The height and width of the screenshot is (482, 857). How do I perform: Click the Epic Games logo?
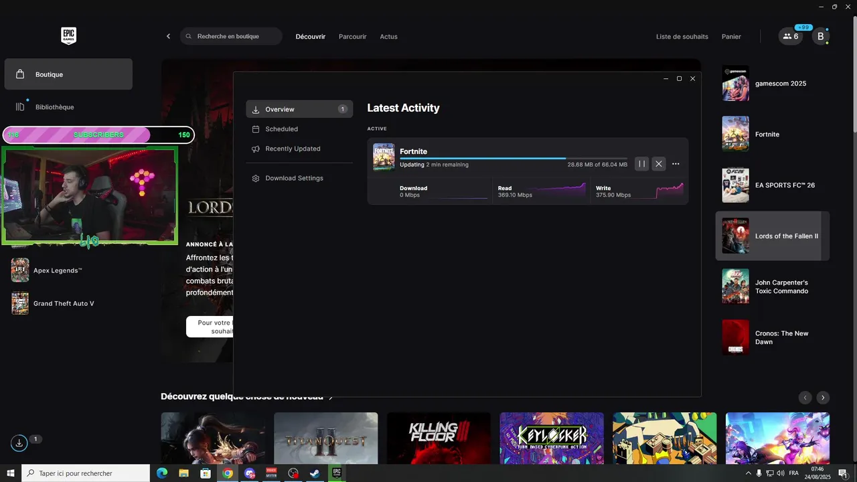[68, 36]
